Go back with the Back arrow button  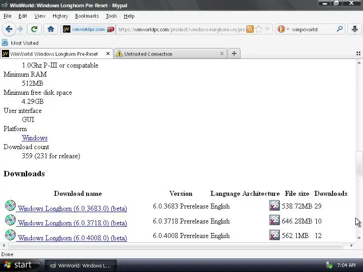click(9, 29)
